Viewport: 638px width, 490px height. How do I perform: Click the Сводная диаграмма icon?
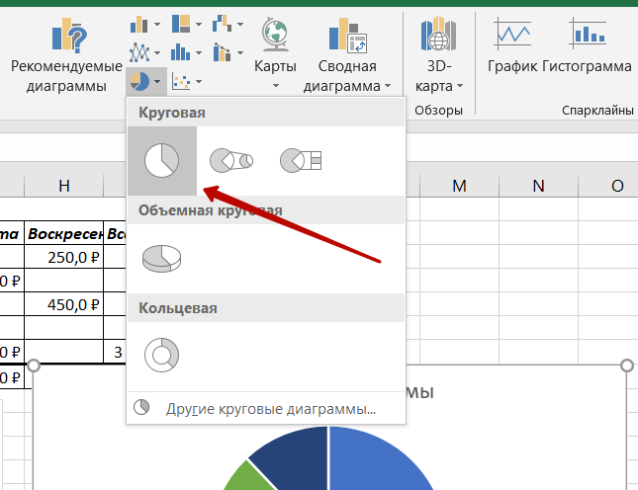click(348, 36)
